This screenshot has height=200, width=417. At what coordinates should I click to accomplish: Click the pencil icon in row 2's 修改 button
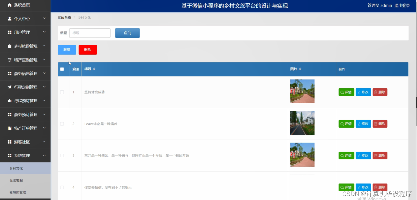[359, 124]
